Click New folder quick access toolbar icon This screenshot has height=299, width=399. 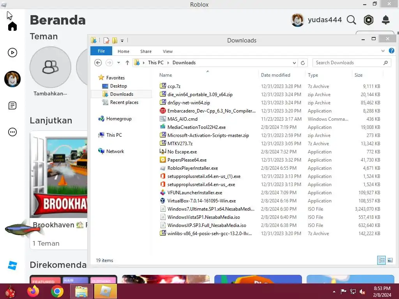pyautogui.click(x=115, y=40)
